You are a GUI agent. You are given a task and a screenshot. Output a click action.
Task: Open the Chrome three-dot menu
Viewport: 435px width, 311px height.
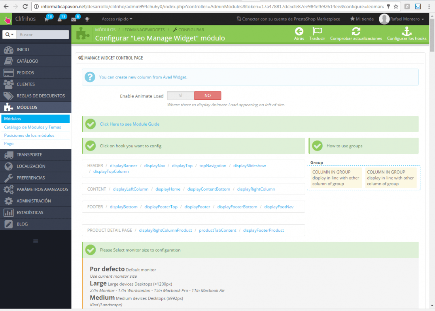tap(429, 6)
